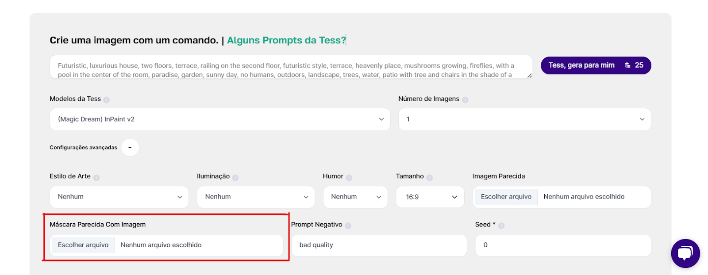Open the chat support bubble icon
708x275 pixels.
[x=685, y=253]
